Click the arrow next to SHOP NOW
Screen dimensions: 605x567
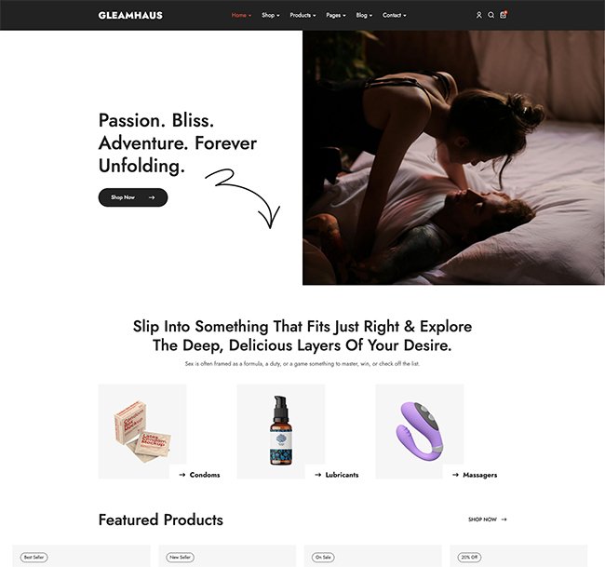pos(504,520)
